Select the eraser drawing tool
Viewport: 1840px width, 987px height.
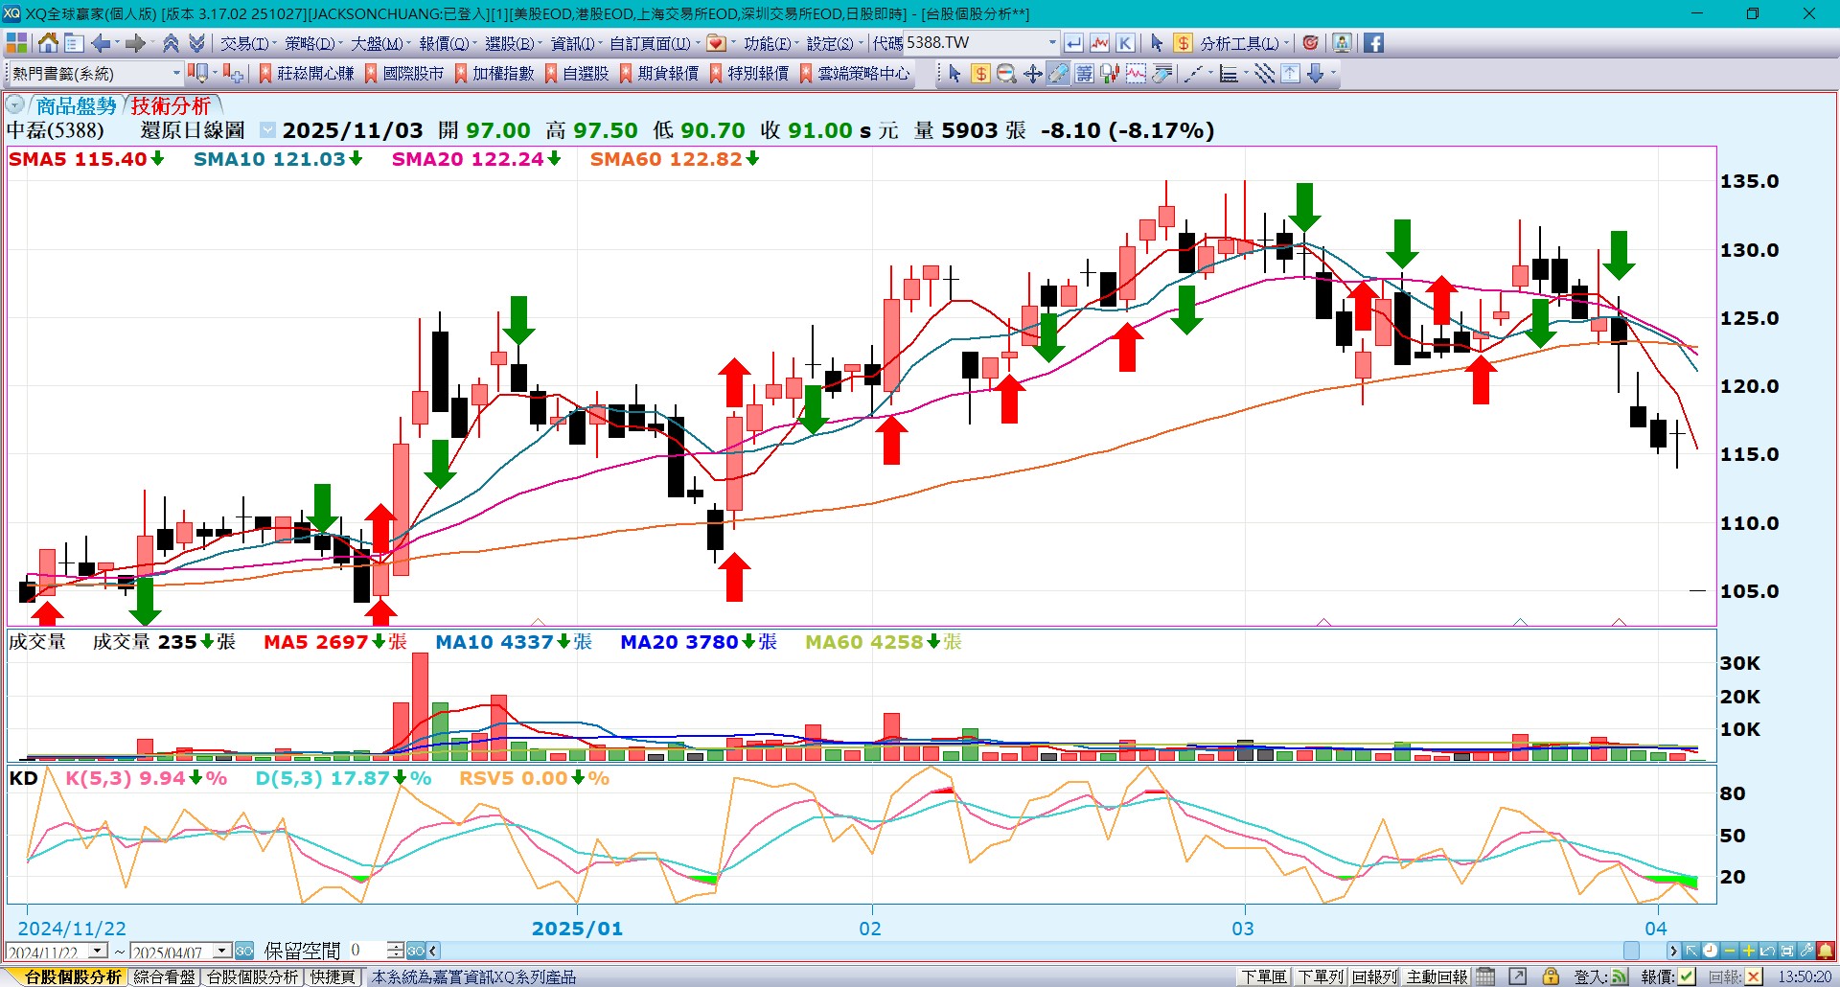tap(1058, 74)
